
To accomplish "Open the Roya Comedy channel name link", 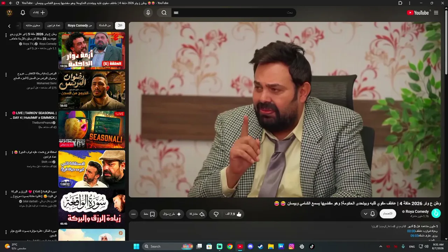I will [417, 211].
